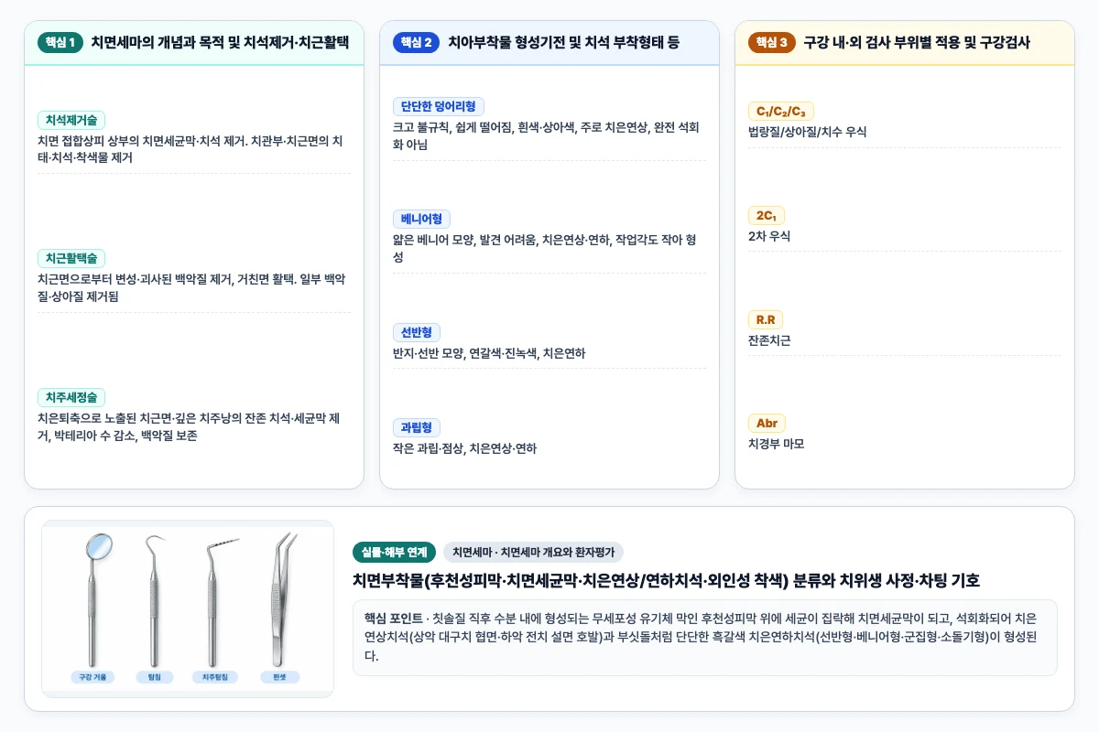Select the 과립형 tag

click(417, 427)
